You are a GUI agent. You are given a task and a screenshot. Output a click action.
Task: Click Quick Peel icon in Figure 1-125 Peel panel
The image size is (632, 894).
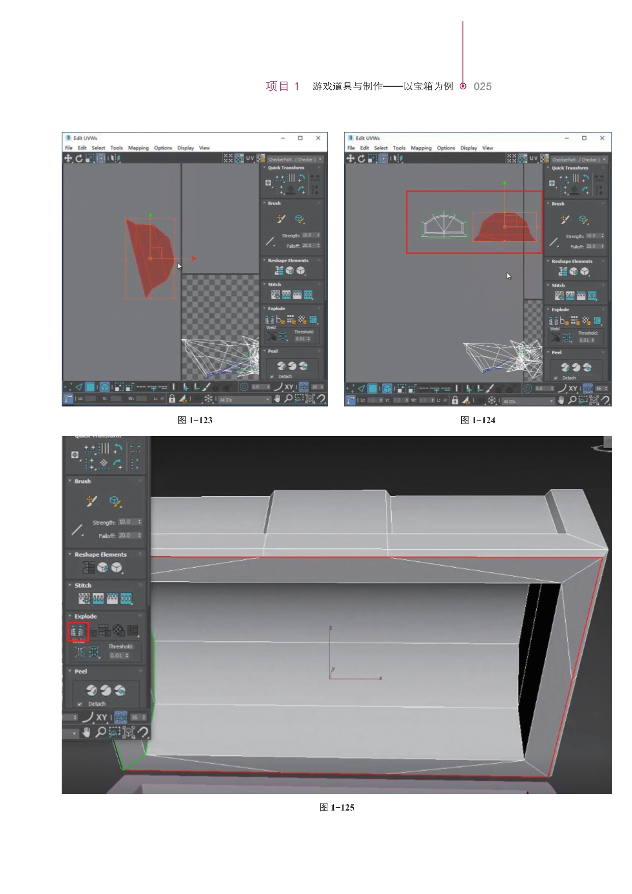[x=92, y=690]
